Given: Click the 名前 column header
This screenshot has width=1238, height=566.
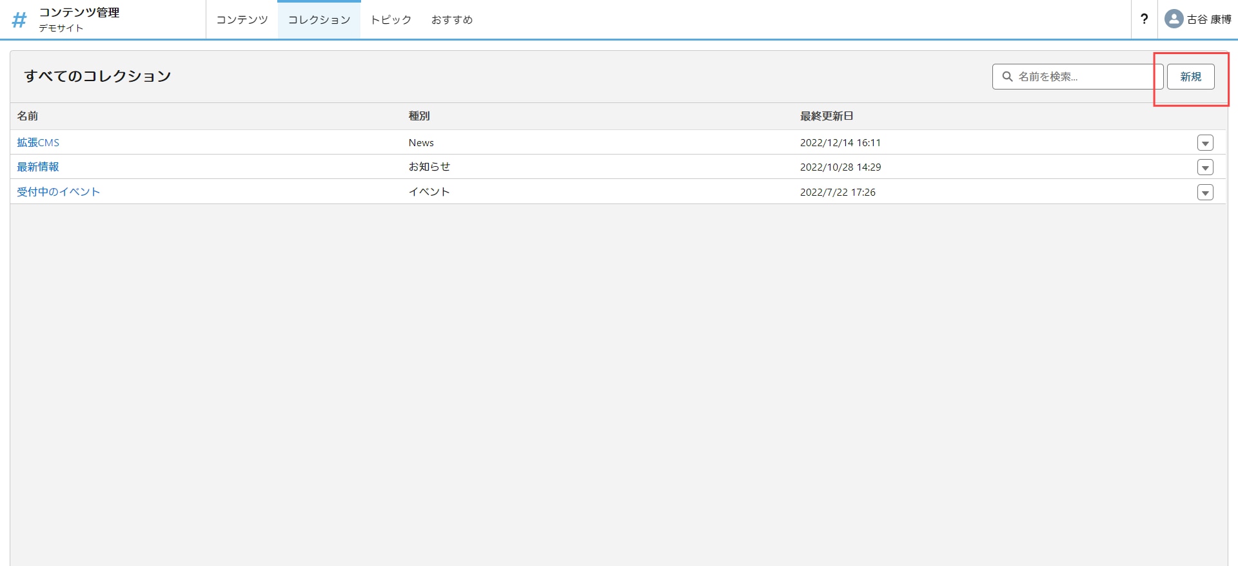Looking at the screenshot, I should click(27, 116).
